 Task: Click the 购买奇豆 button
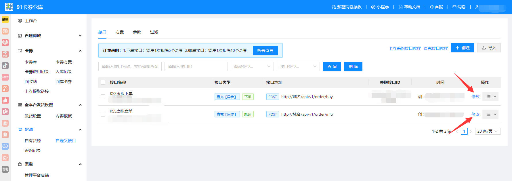tap(265, 50)
